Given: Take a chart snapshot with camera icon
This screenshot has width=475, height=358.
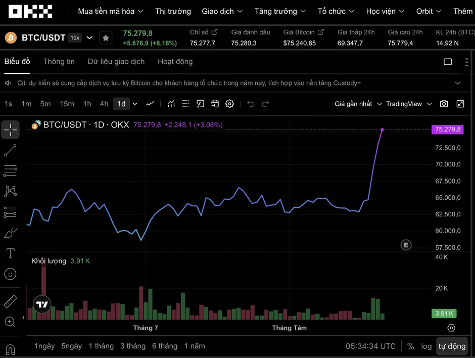Looking at the screenshot, I should [444, 104].
